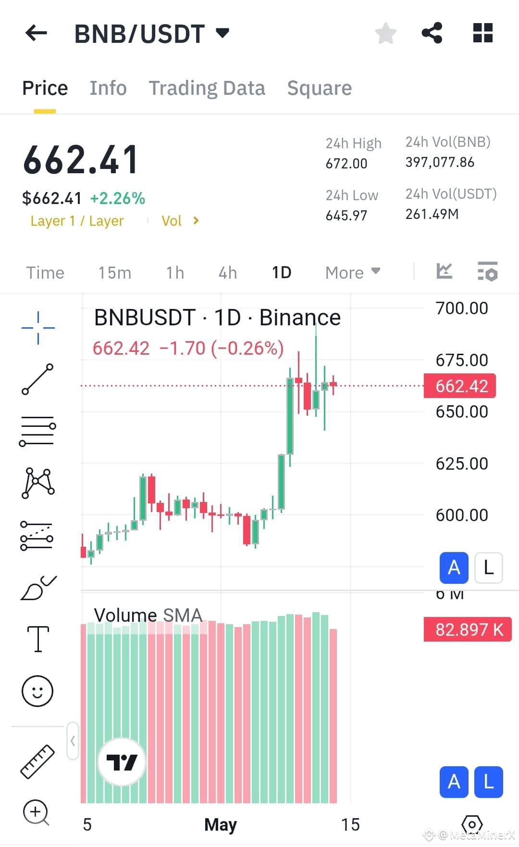Switch to the Info tab
The width and height of the screenshot is (519, 847).
[108, 88]
